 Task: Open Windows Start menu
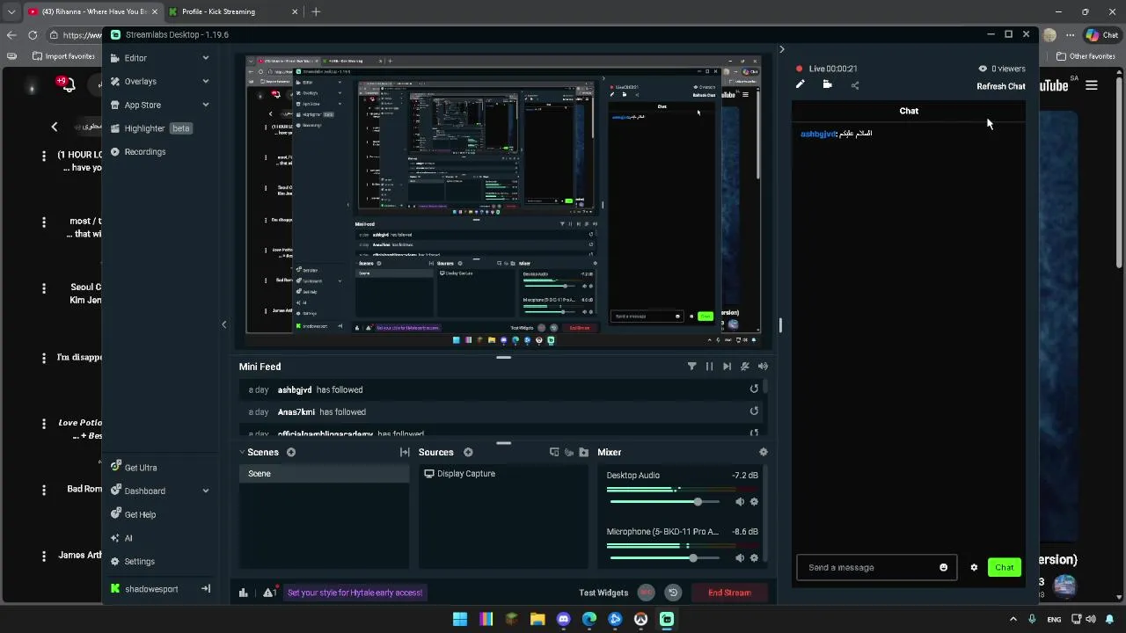pyautogui.click(x=460, y=619)
